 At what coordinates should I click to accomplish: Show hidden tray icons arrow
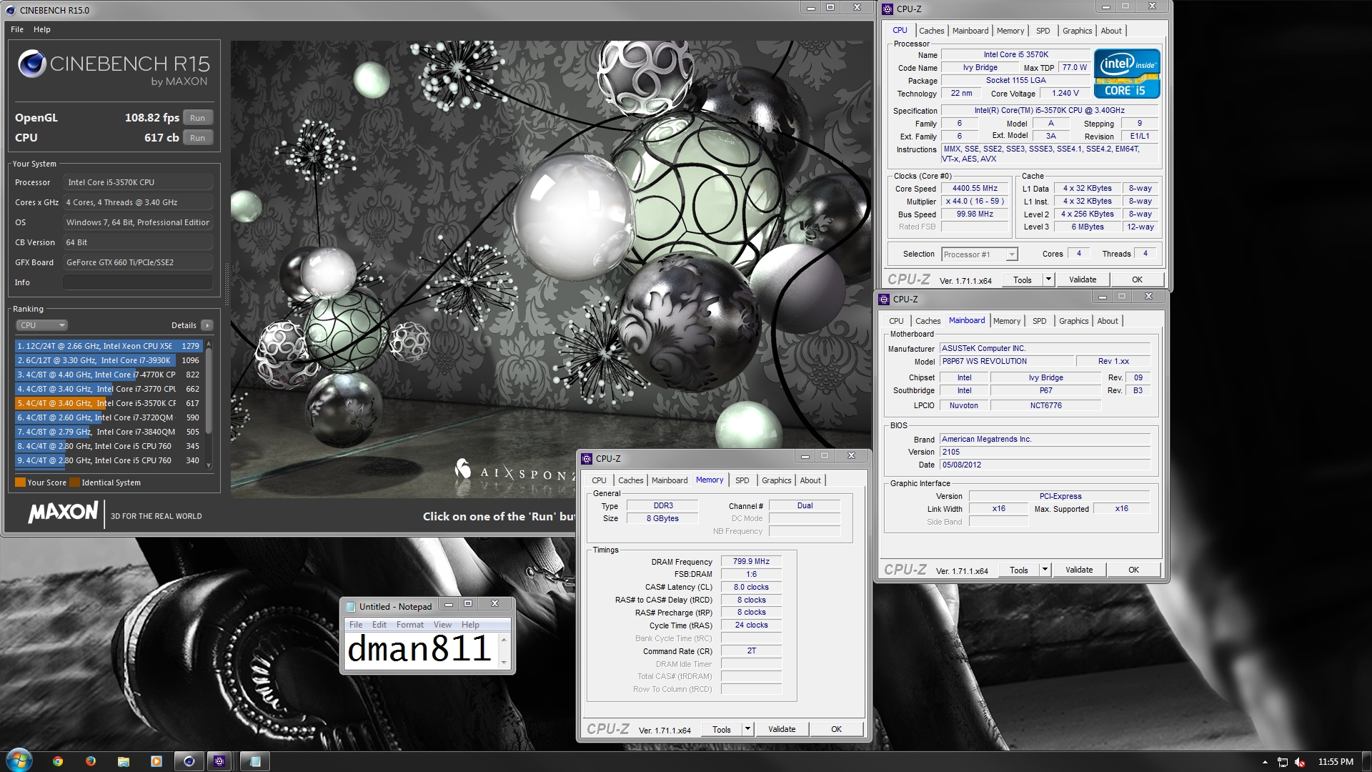coord(1265,762)
